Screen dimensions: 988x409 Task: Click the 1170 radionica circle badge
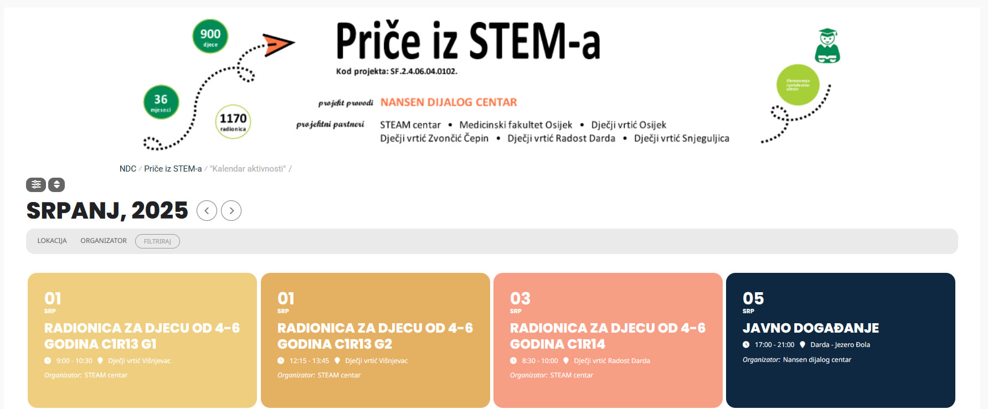click(233, 122)
